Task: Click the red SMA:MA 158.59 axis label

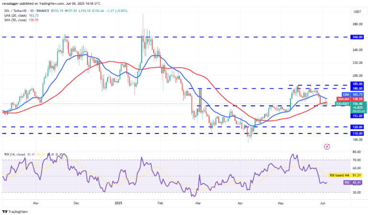Action: click(350, 99)
